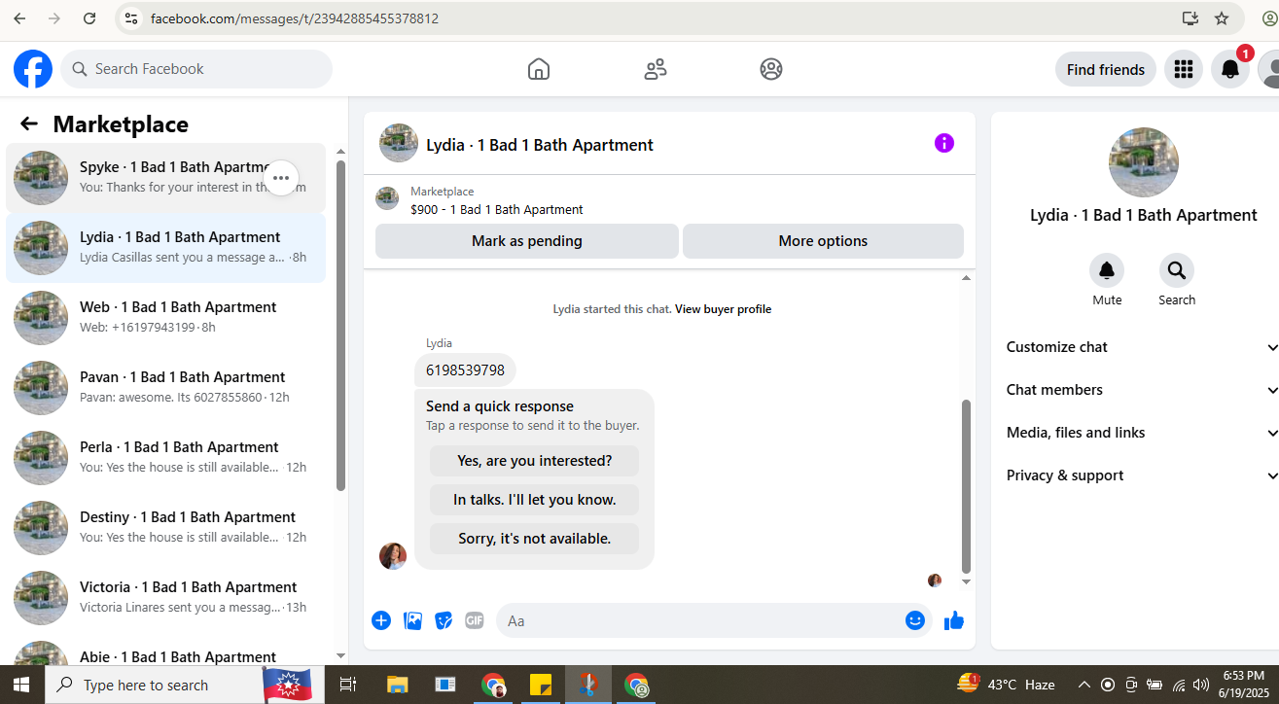This screenshot has width=1279, height=704.
Task: Click Mark as pending button
Action: (x=527, y=241)
